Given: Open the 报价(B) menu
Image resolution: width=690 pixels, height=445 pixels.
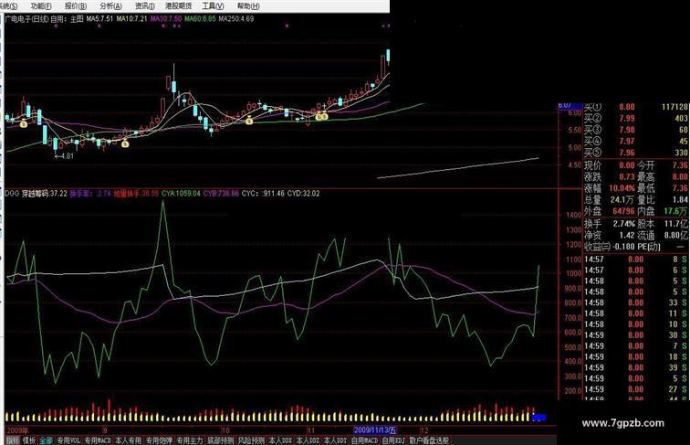Looking at the screenshot, I should click(76, 6).
